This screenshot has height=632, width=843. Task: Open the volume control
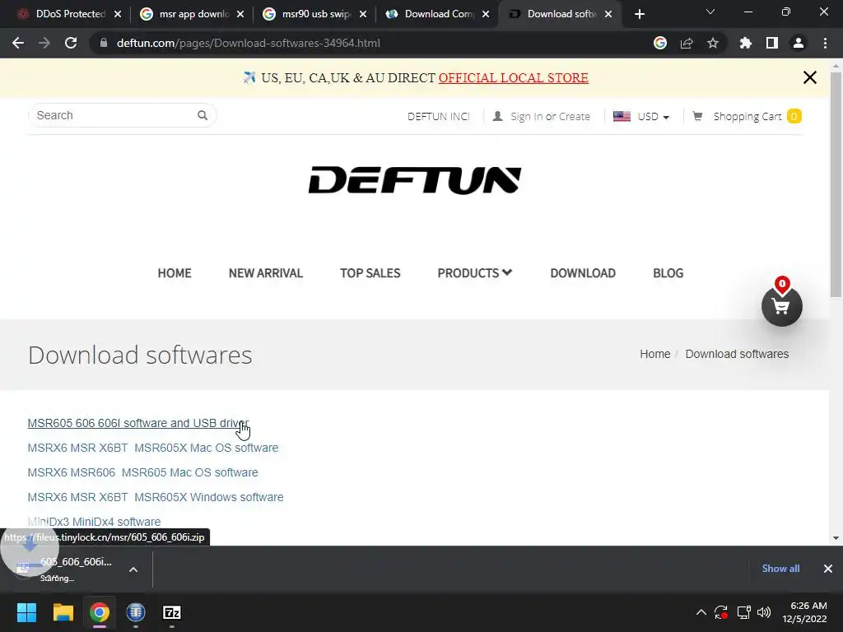pyautogui.click(x=763, y=612)
